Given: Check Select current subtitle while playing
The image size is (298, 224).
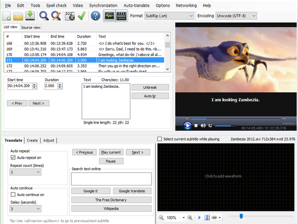Looking at the screenshot, I should click(x=160, y=139).
